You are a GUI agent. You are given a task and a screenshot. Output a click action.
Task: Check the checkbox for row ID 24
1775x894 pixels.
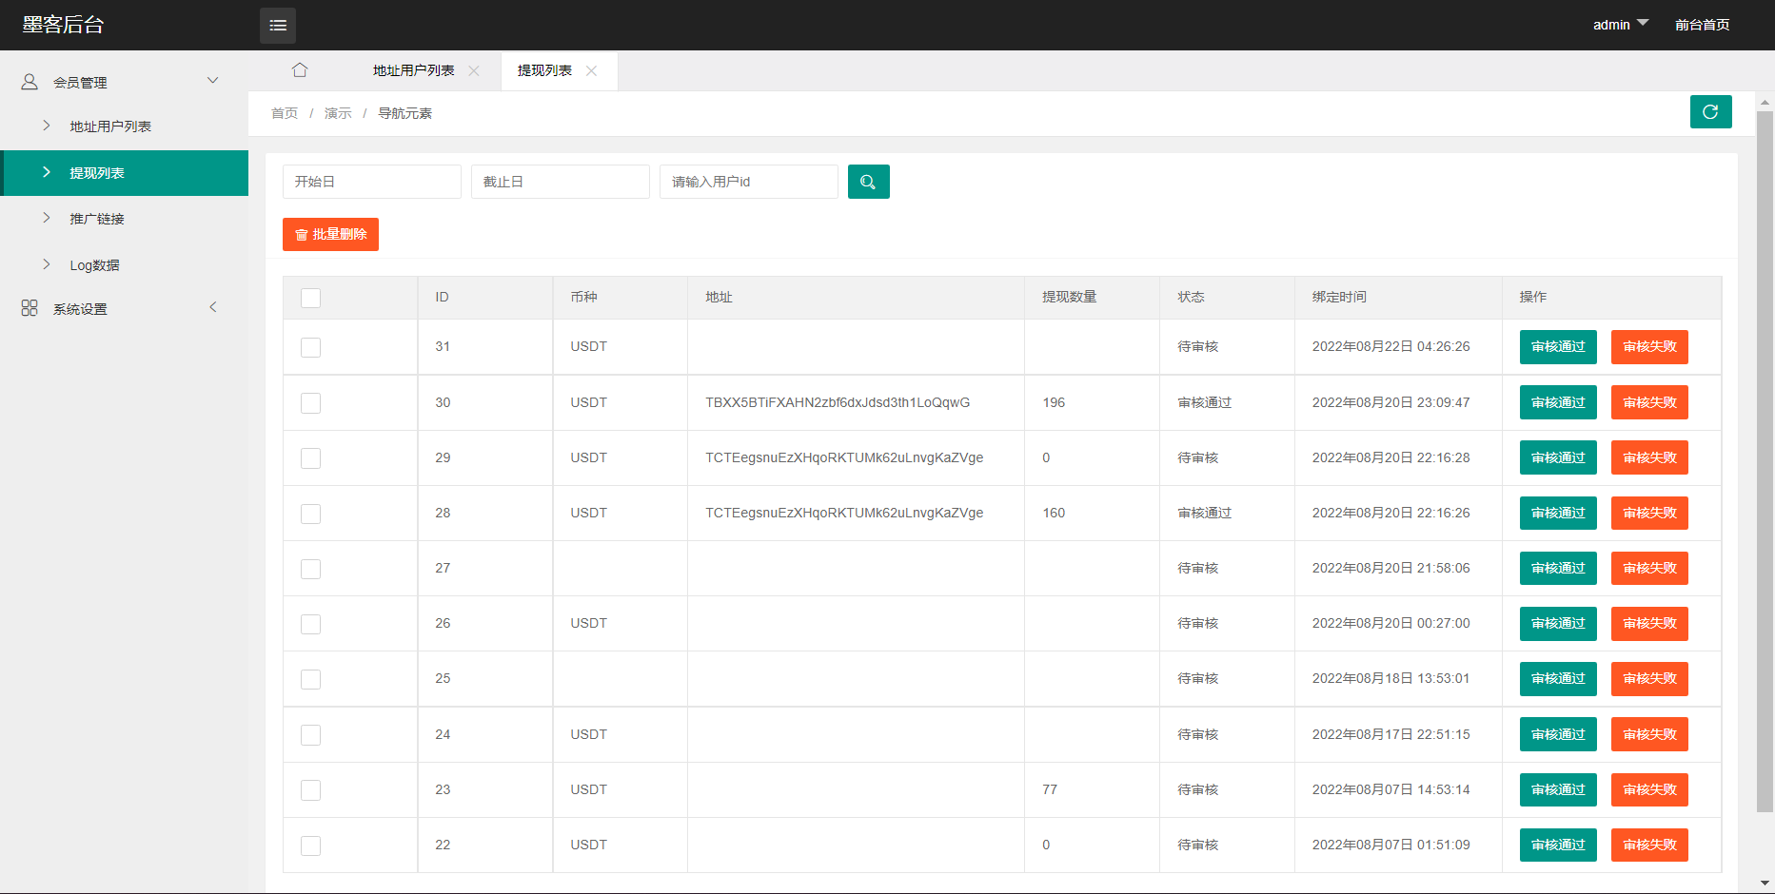point(310,735)
